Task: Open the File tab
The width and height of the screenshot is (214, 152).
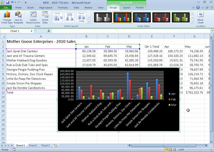Action: [x=6, y=8]
